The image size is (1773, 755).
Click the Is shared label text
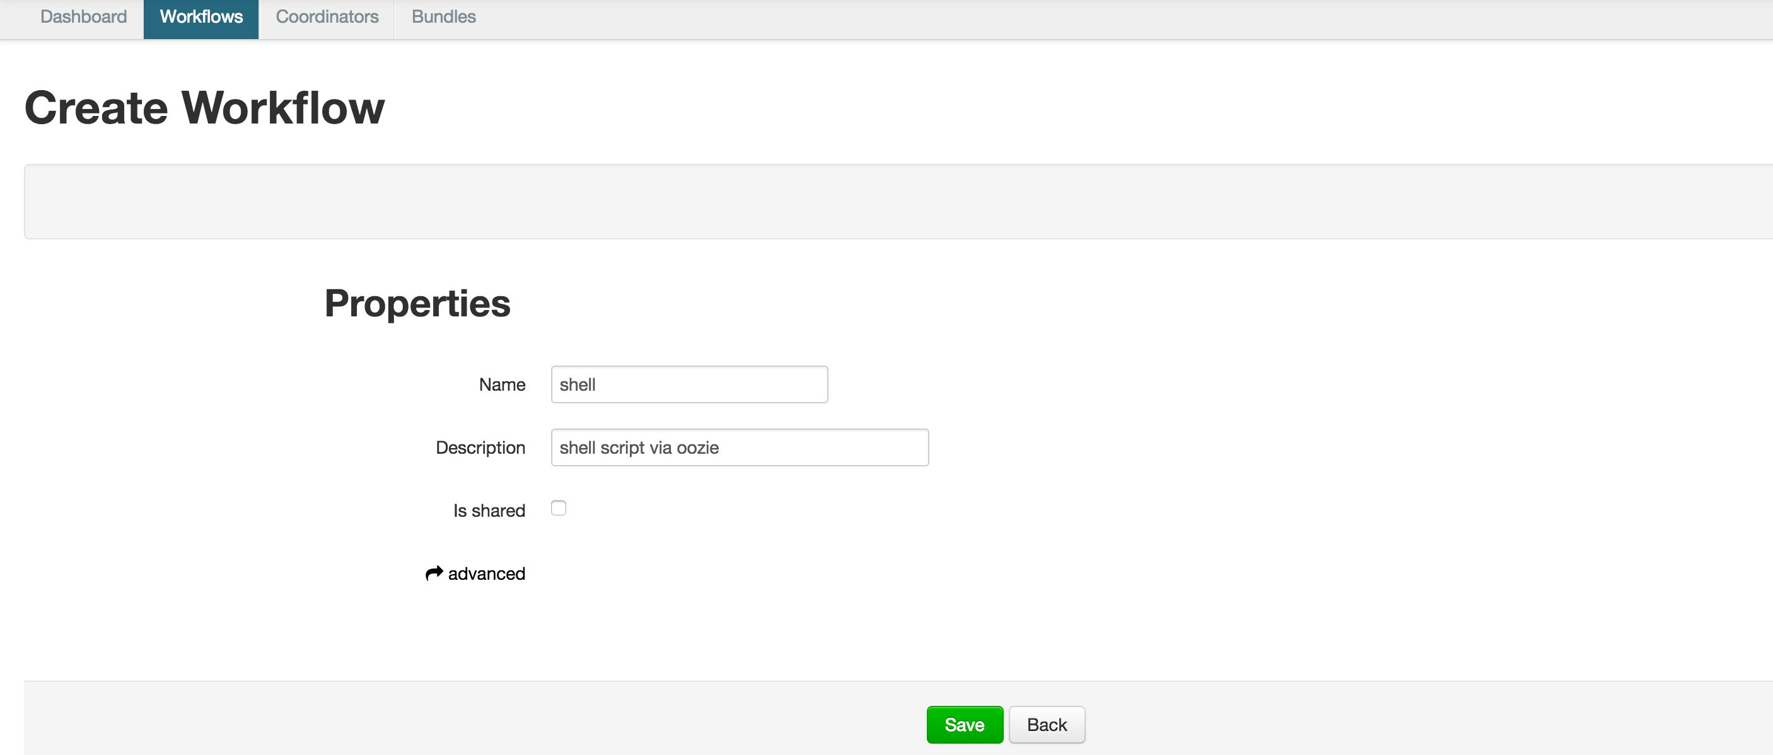click(x=489, y=510)
